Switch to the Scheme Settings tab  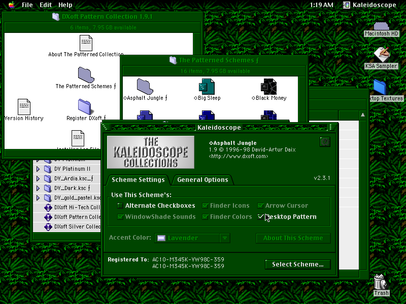138,180
